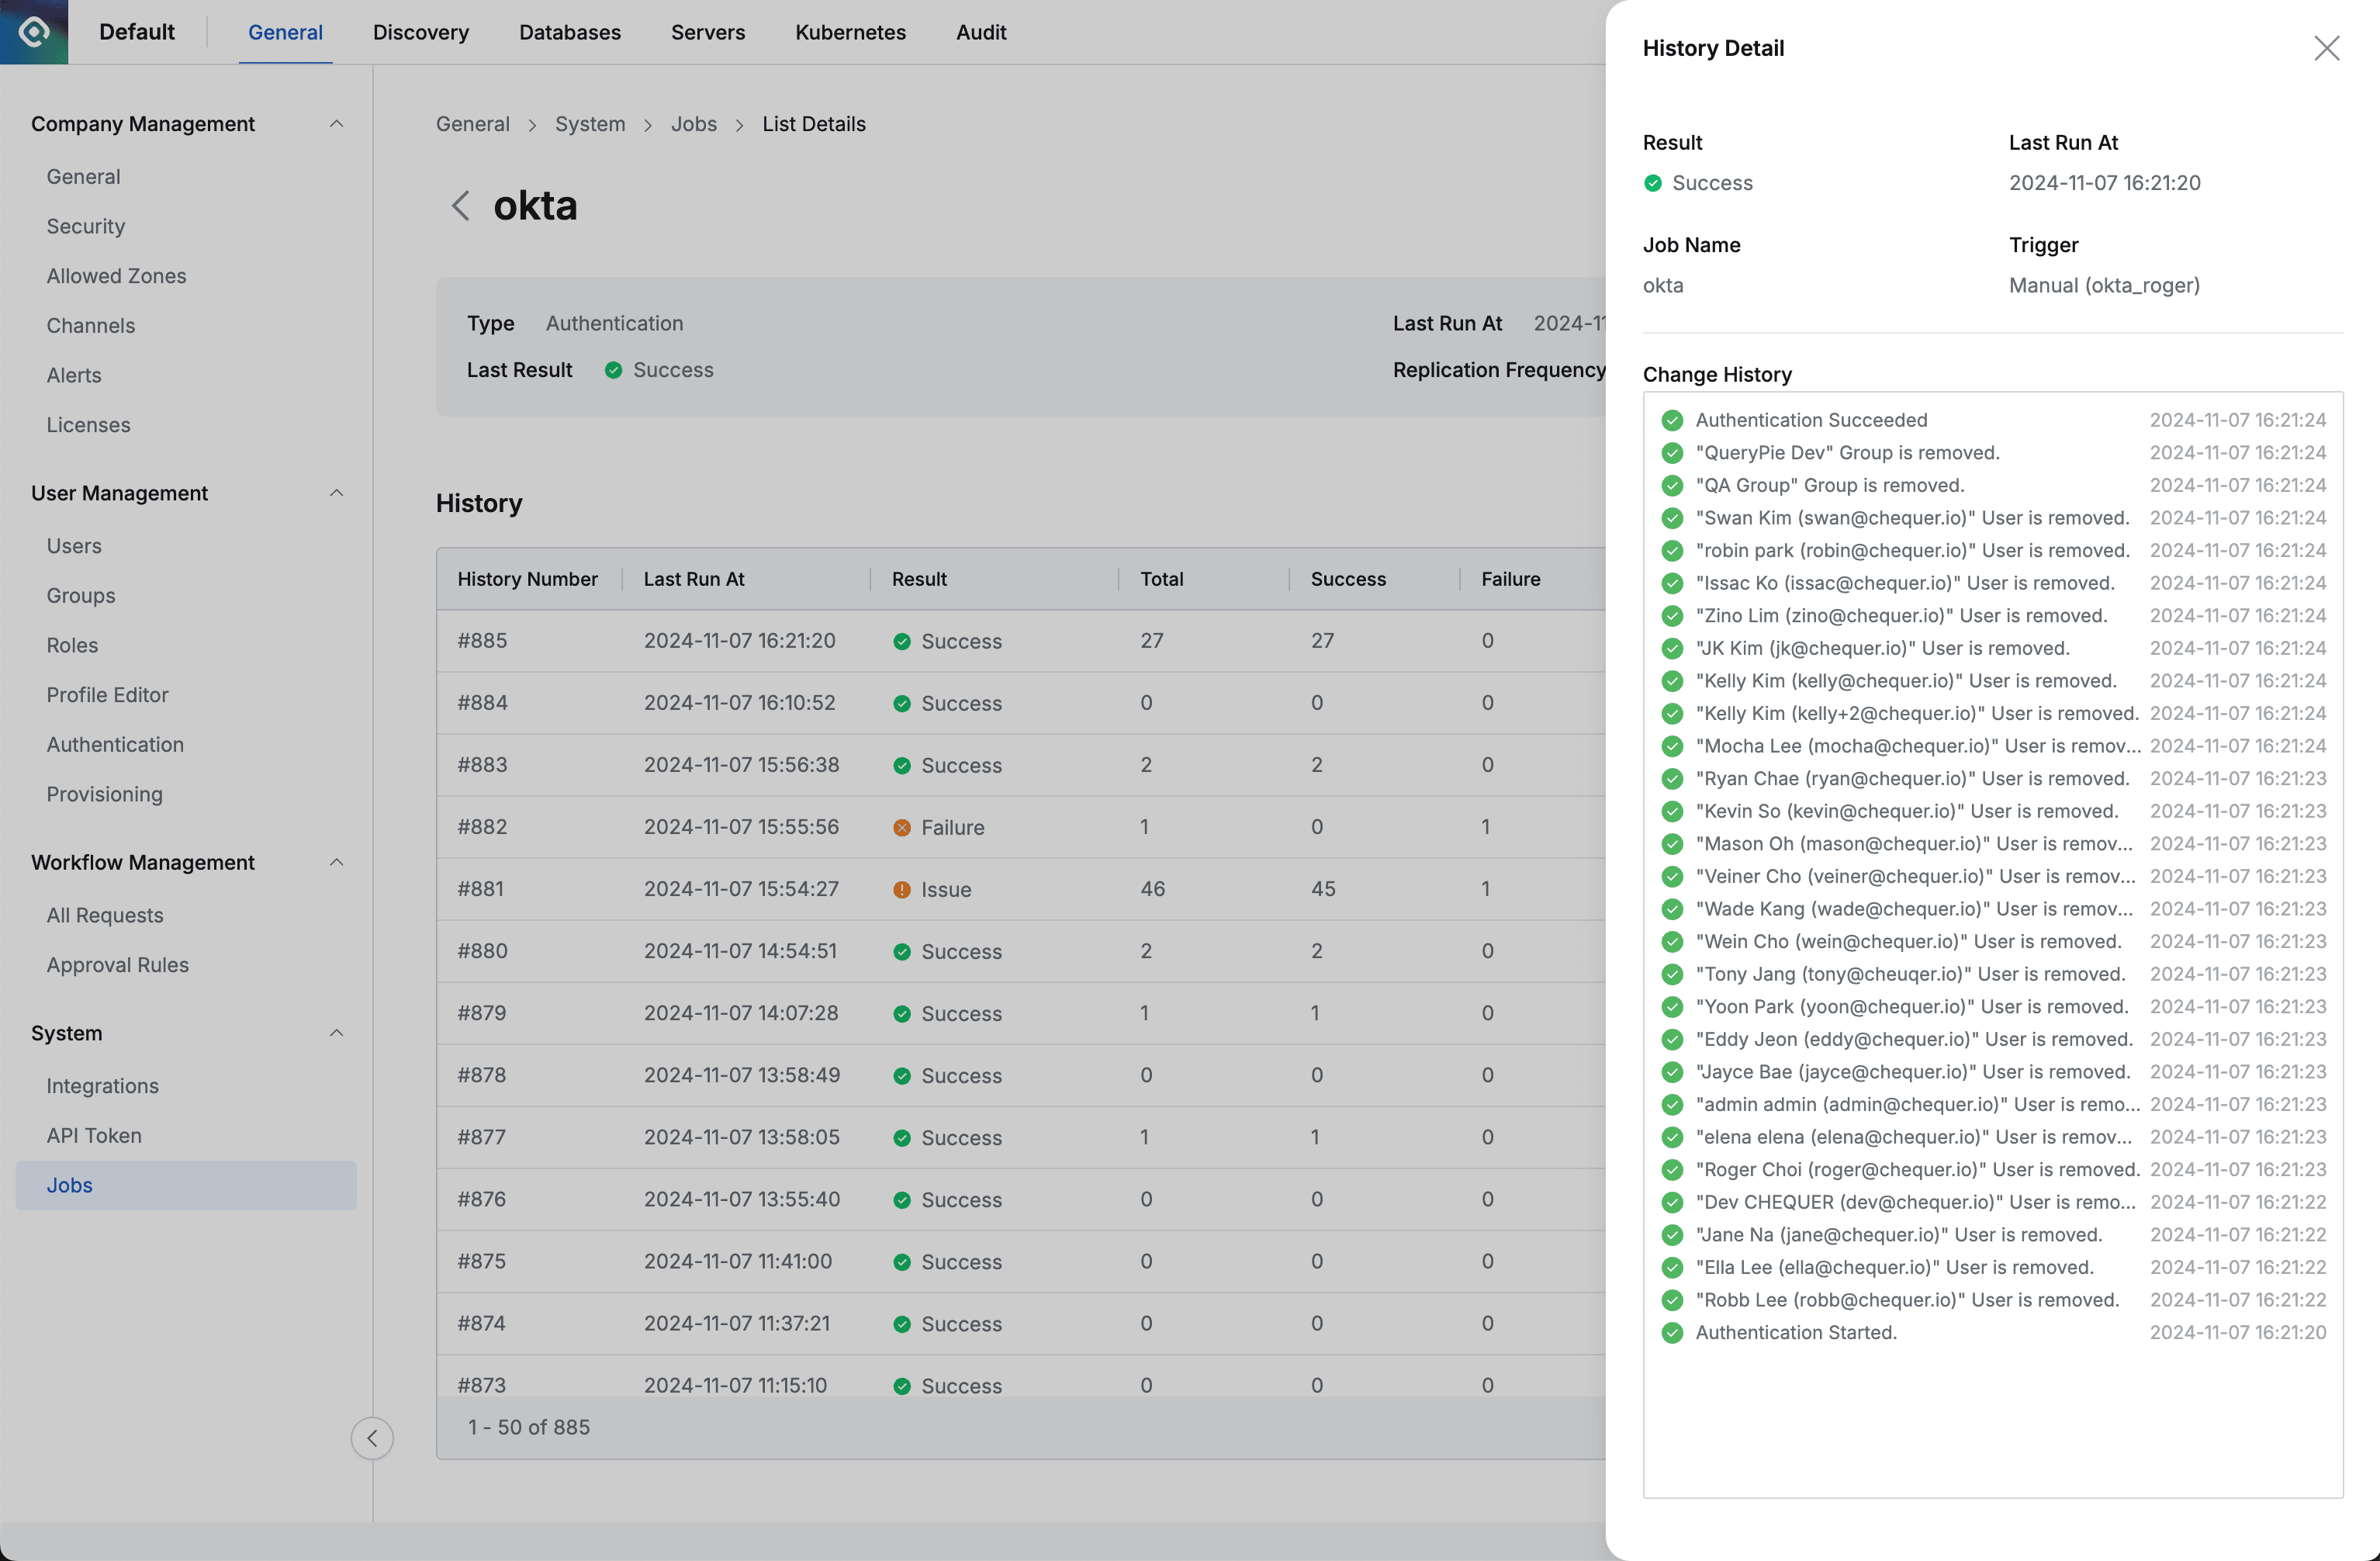
Task: Open the Kubernetes tab
Action: pyautogui.click(x=850, y=32)
